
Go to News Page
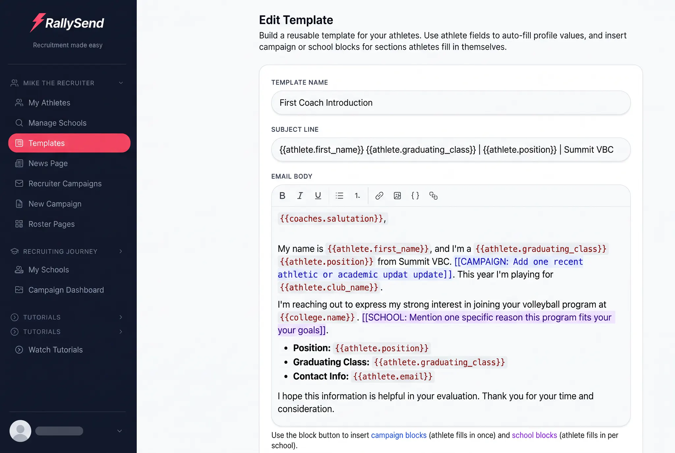click(69, 163)
